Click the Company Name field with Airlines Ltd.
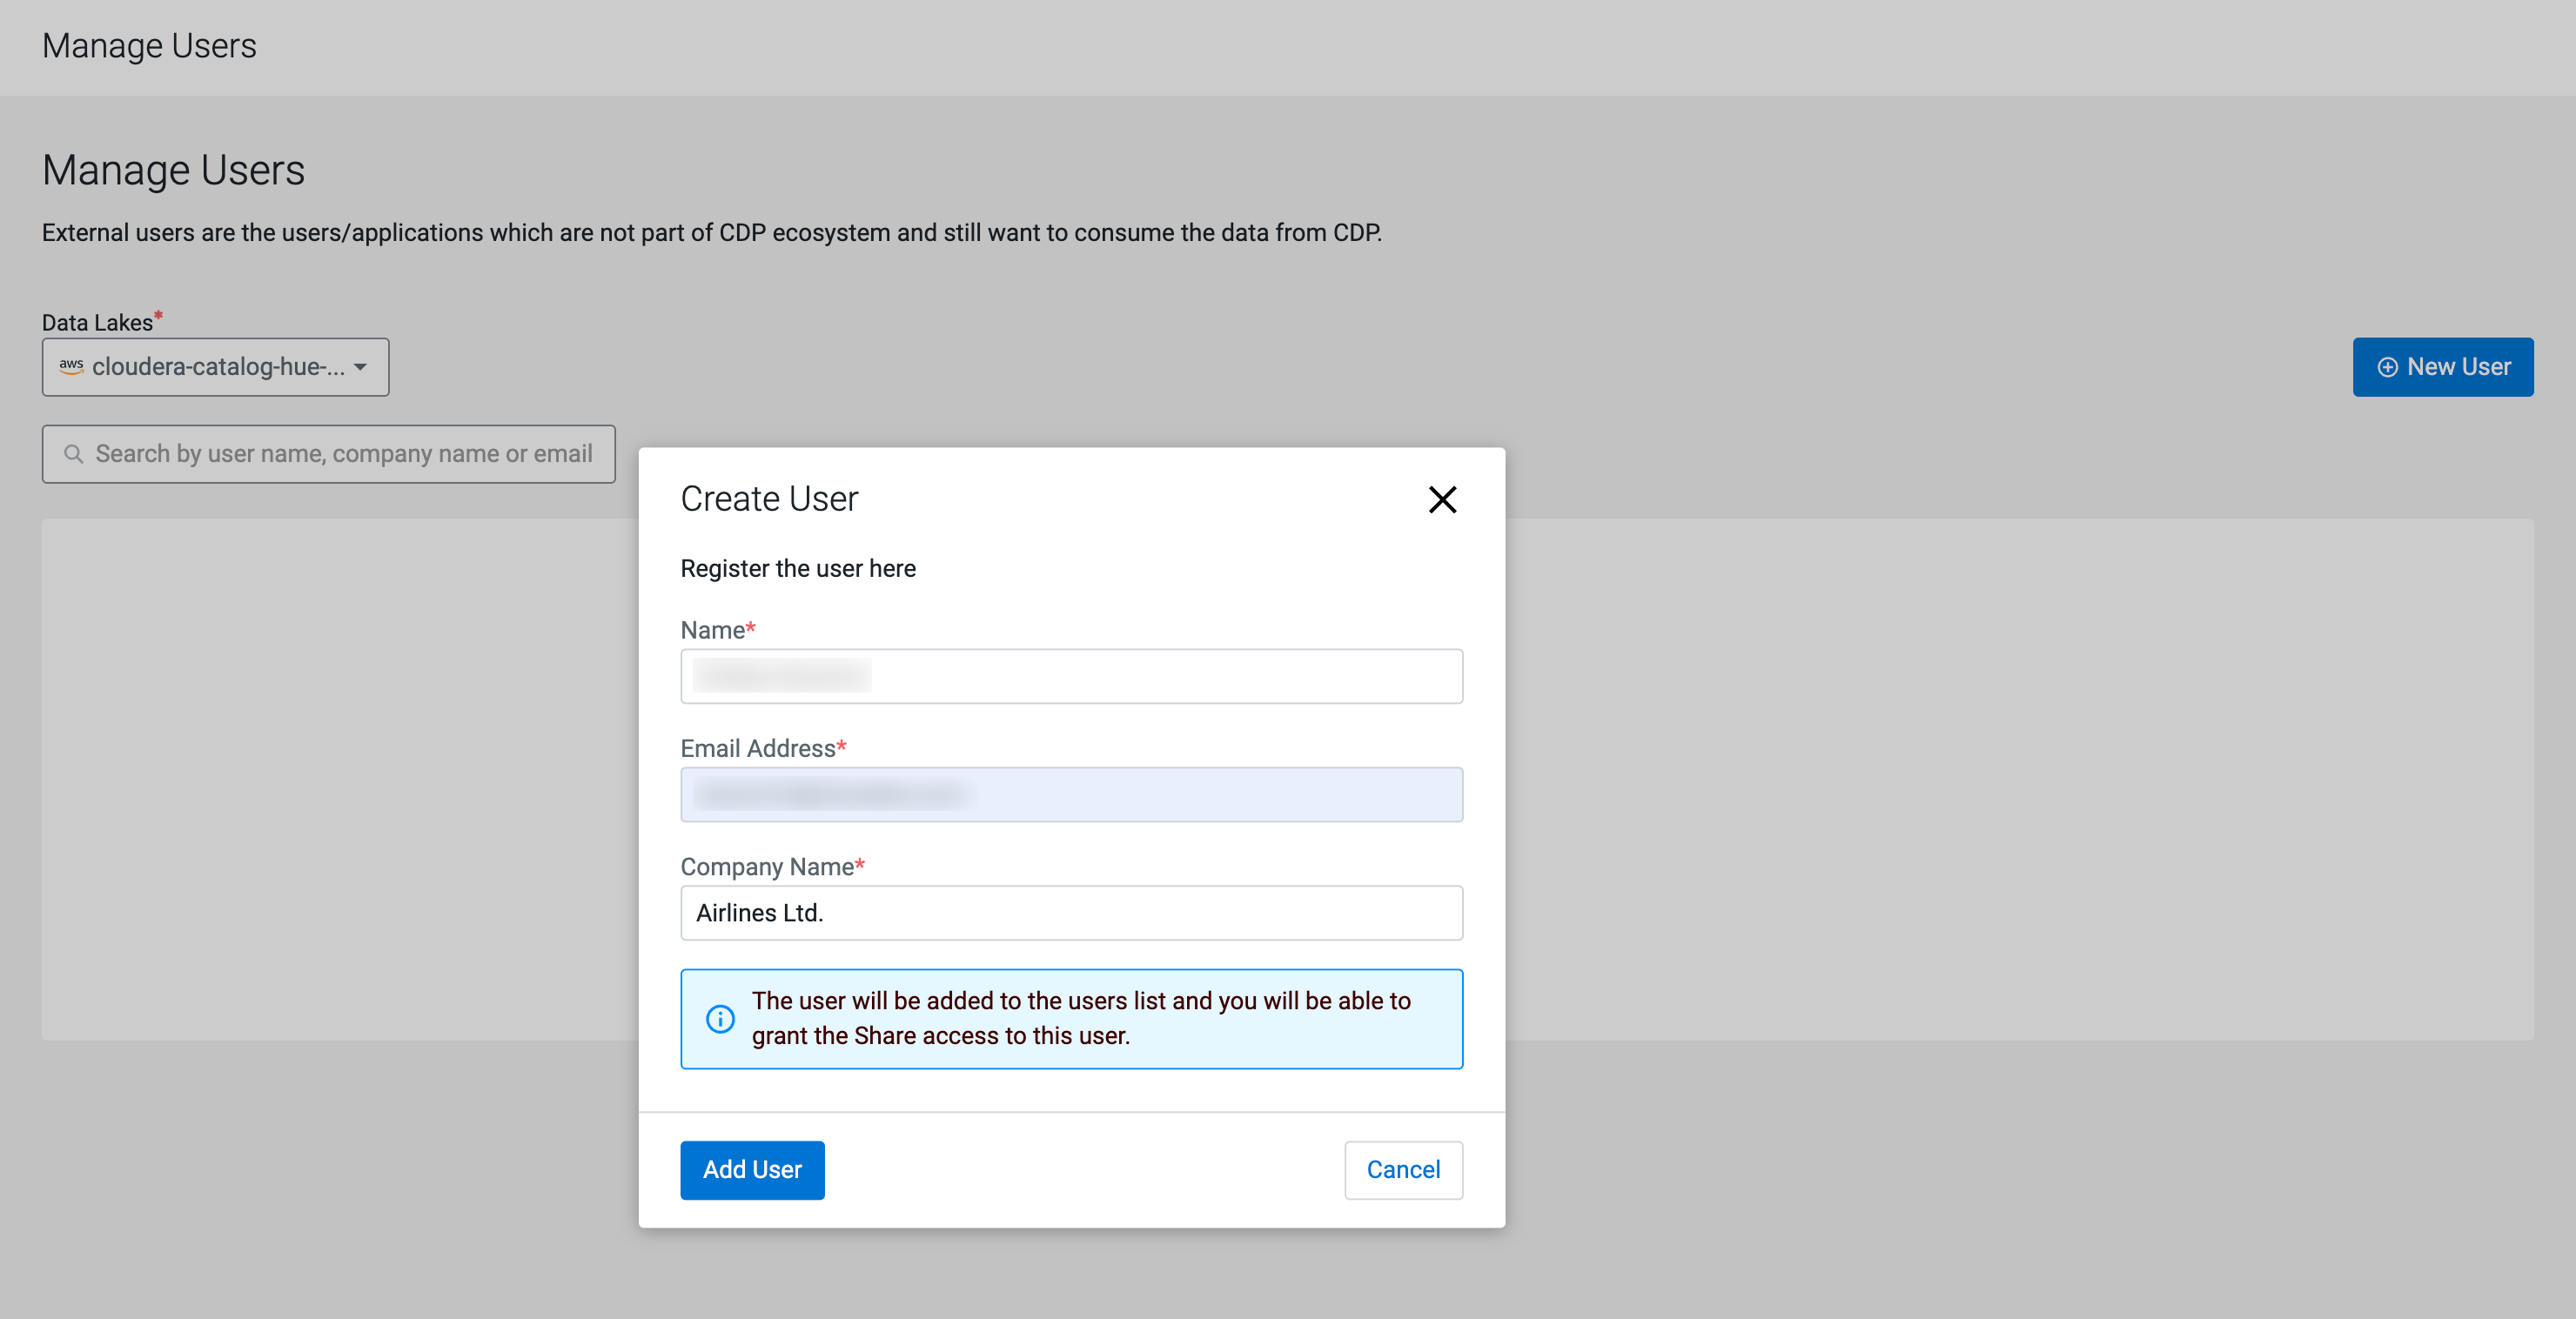 click(x=1070, y=912)
